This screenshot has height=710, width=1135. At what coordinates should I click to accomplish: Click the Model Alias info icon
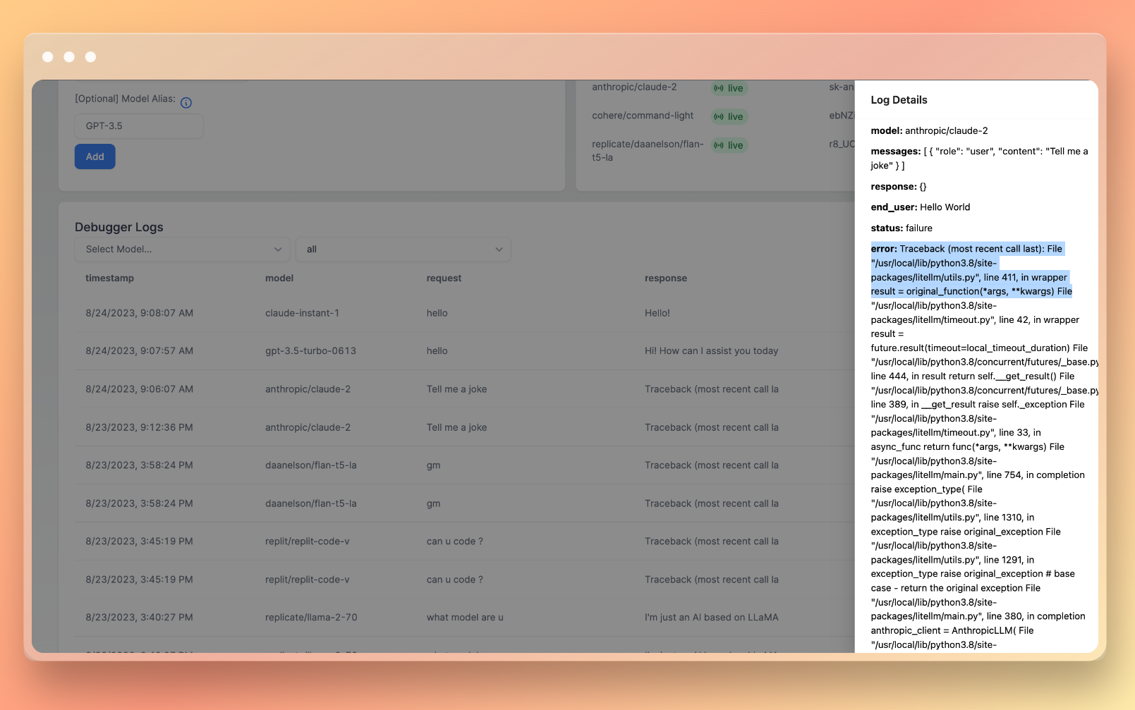point(186,103)
